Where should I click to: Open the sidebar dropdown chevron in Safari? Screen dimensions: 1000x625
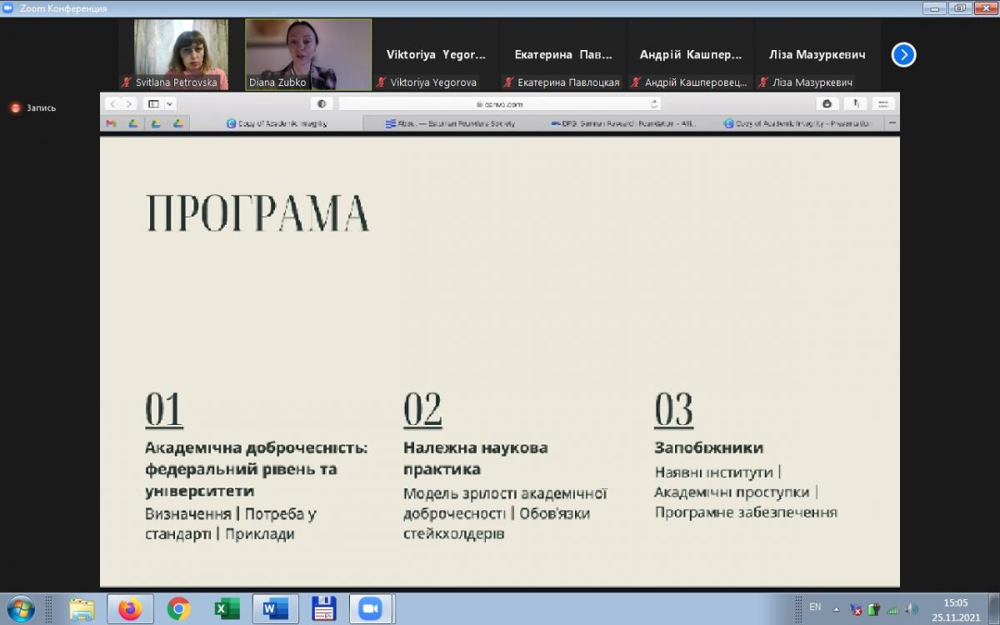click(x=170, y=104)
